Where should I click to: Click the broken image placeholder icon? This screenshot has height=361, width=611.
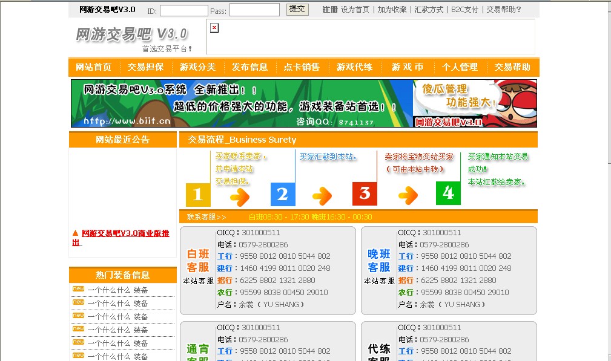214,28
